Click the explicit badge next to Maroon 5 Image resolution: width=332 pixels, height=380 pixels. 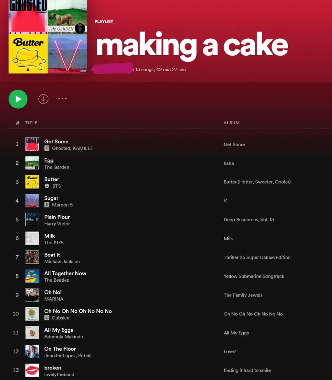[x=47, y=205]
